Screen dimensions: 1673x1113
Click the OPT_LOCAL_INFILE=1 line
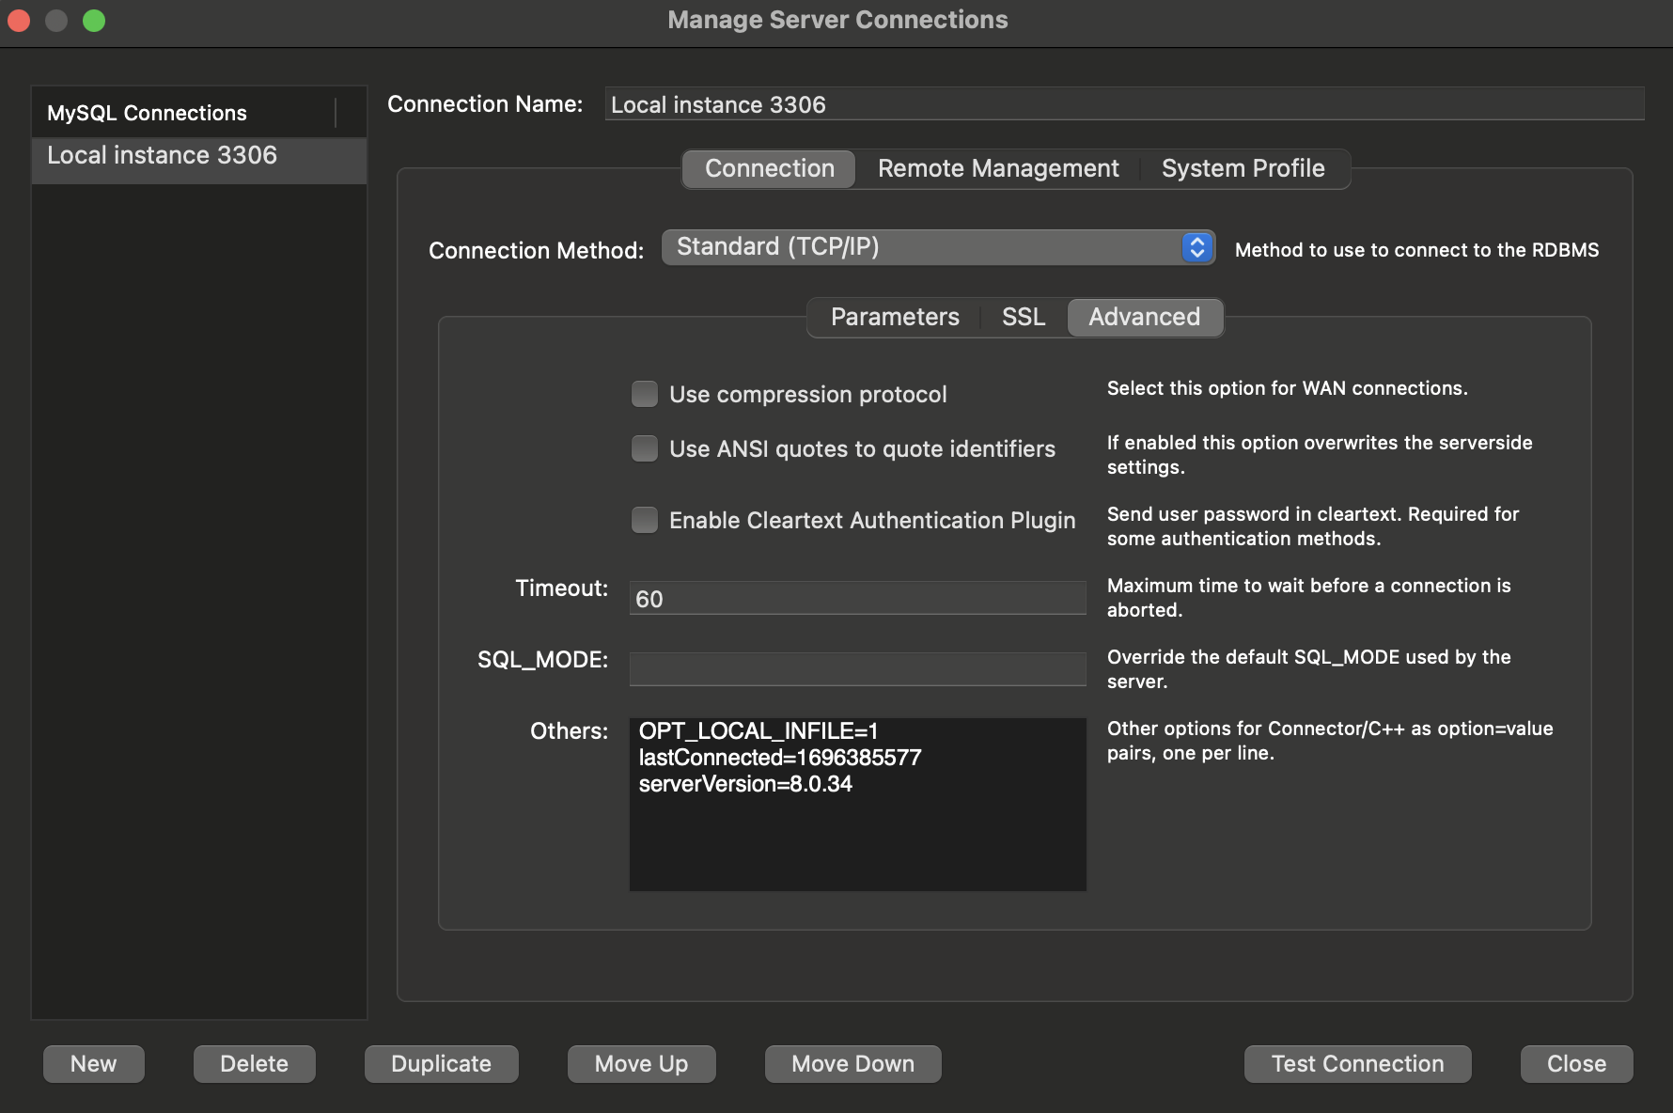pos(758,730)
